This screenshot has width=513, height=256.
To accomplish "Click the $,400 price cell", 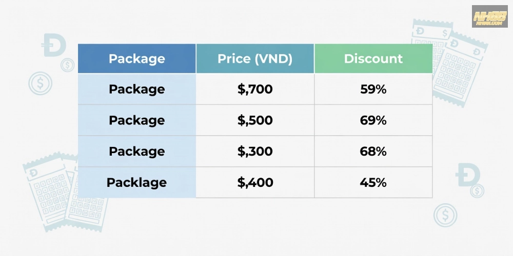I will 255,182.
